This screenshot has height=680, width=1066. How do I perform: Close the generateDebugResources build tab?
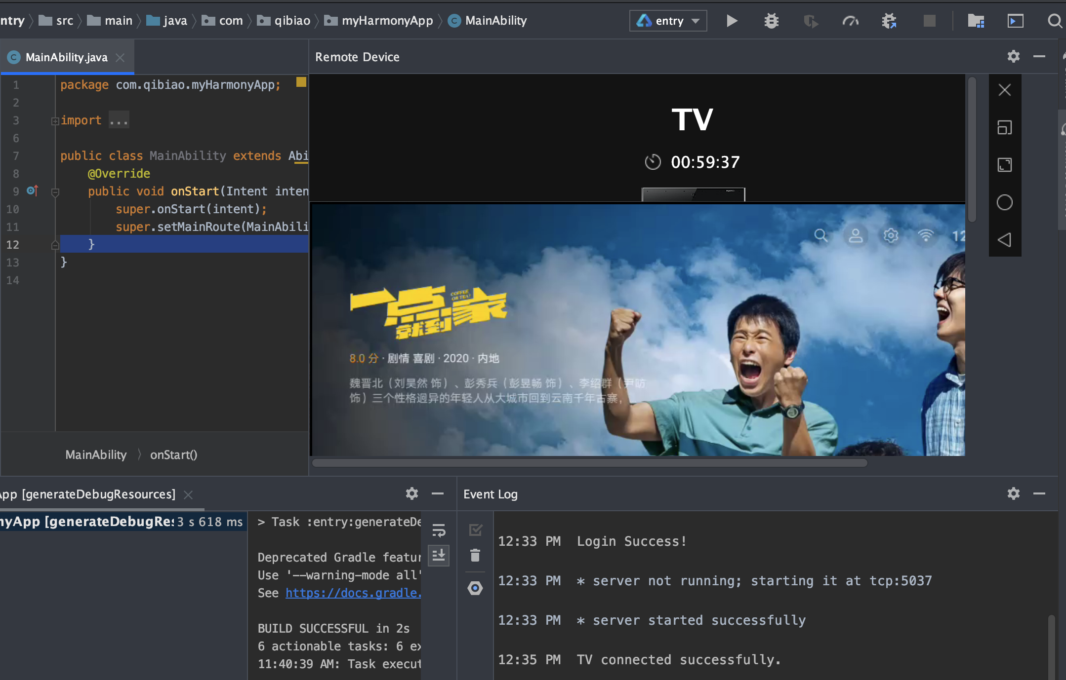point(188,494)
